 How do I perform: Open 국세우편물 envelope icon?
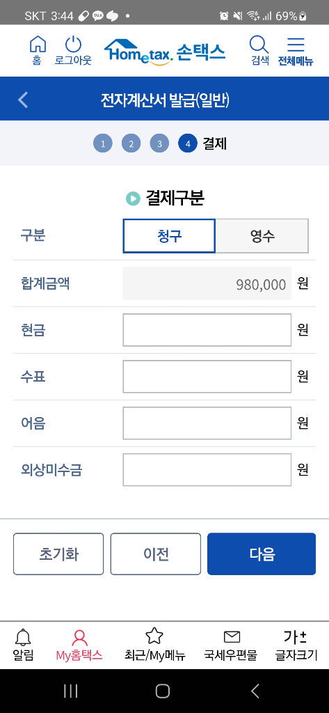coord(232,637)
